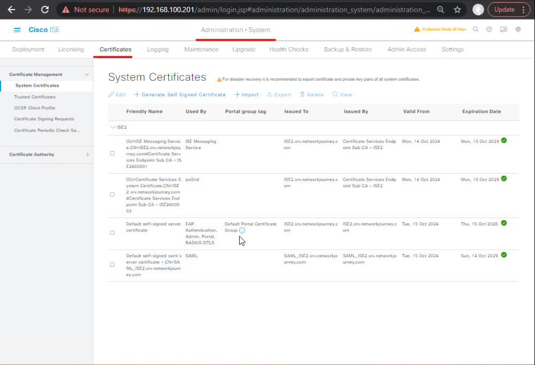Click the View certificate button
The height and width of the screenshot is (365, 535).
tap(342, 95)
